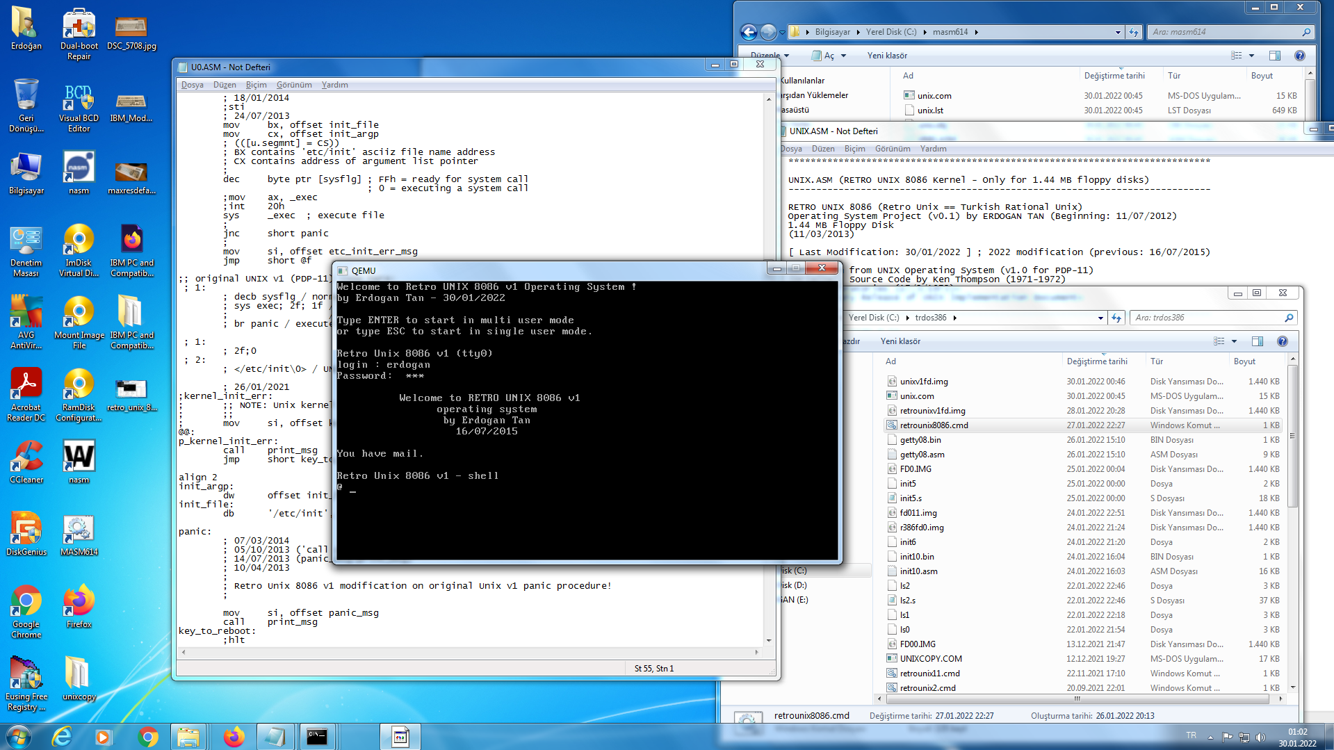Select the Denetim Masası control panel icon
The height and width of the screenshot is (750, 1334).
point(26,250)
